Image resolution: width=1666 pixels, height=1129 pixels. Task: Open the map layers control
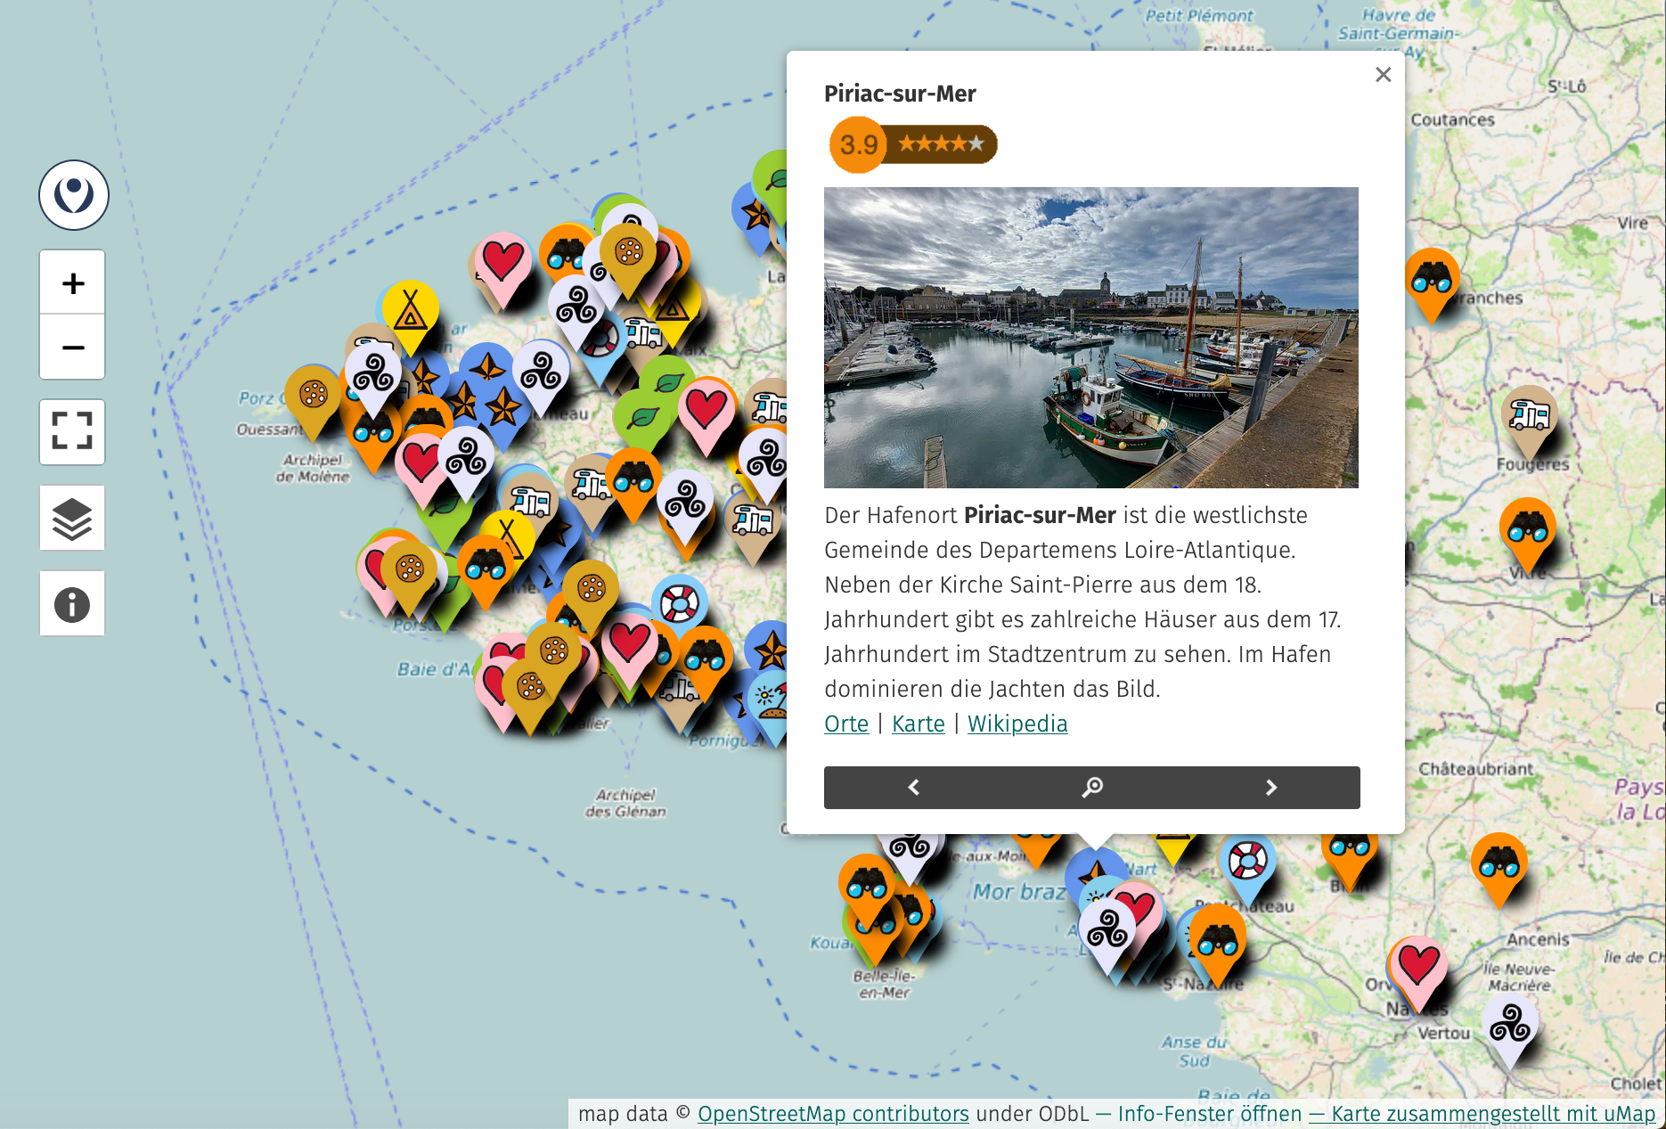(x=72, y=518)
